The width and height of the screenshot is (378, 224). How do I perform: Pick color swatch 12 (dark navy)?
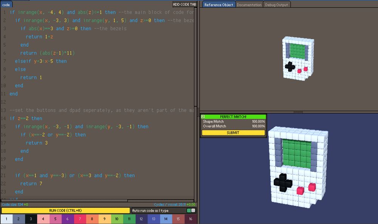tap(141, 219)
